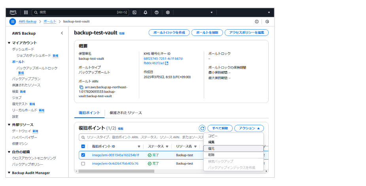
Task: Toggle the select-all header checkbox
Action: click(x=83, y=146)
